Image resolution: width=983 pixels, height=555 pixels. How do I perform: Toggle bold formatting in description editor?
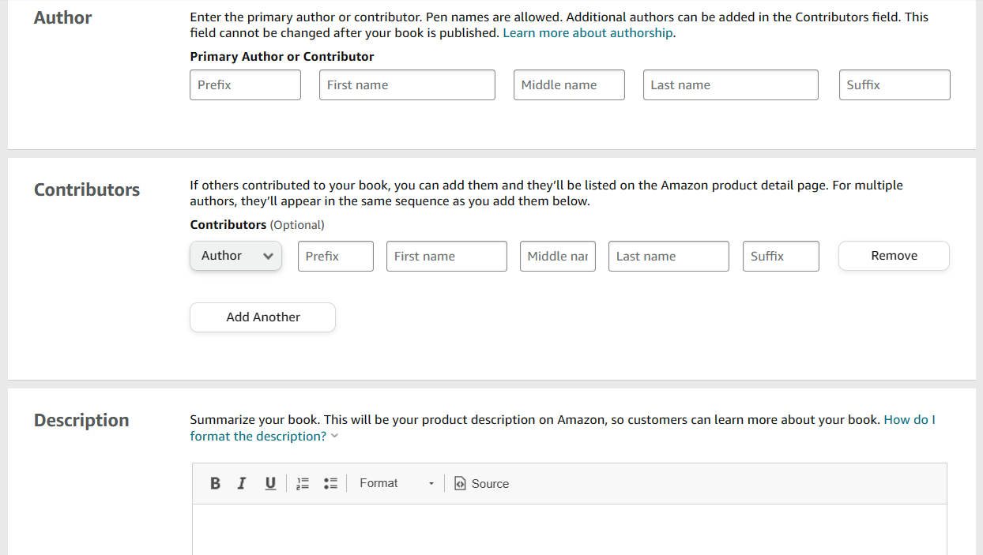pyautogui.click(x=215, y=483)
